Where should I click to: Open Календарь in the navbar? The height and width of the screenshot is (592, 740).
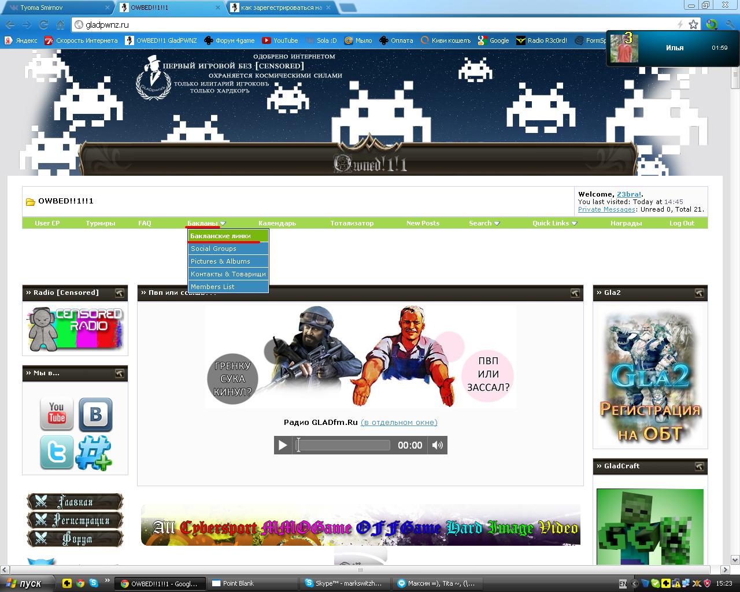277,223
